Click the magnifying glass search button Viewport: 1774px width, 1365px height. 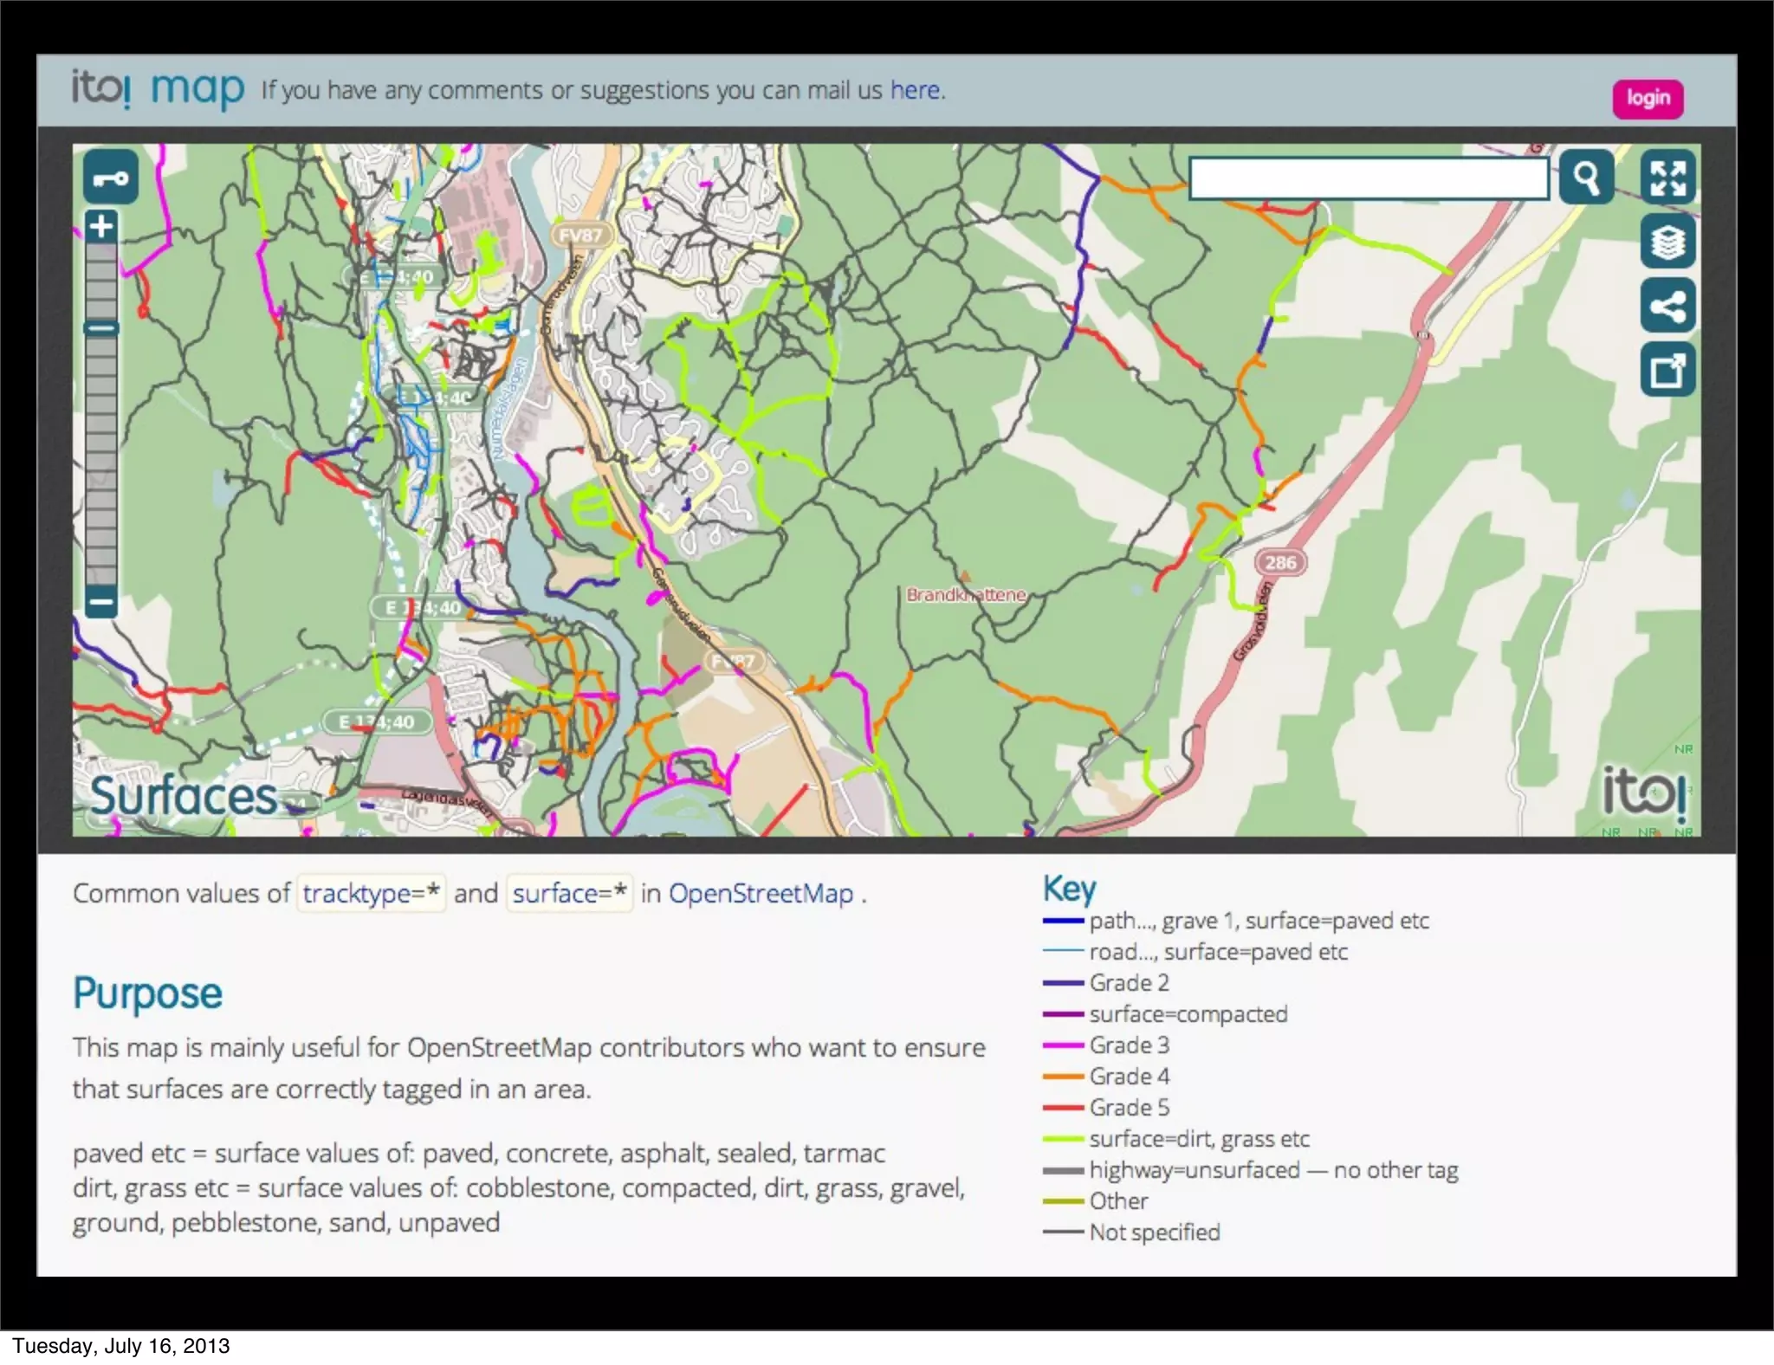[1586, 178]
